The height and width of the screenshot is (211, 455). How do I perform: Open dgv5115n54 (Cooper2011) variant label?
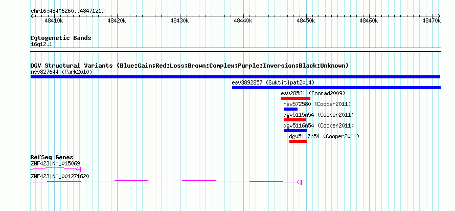[x=318, y=115]
